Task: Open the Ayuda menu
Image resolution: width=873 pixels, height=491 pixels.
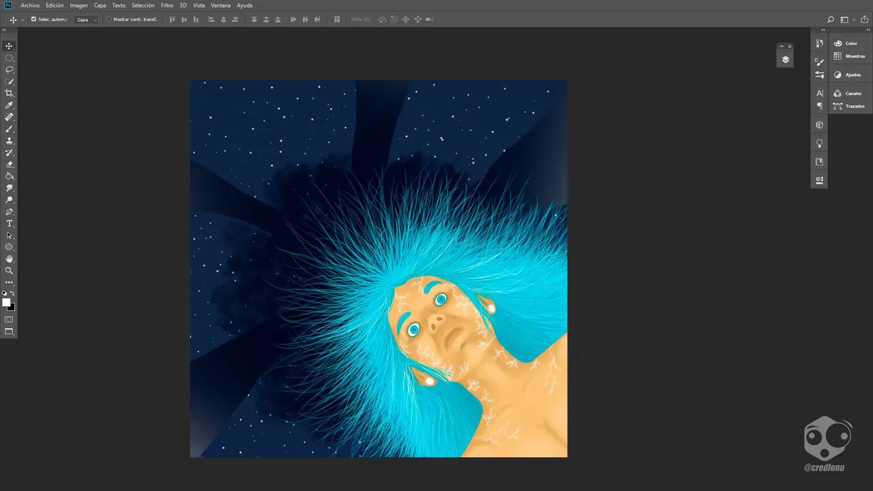Action: pos(244,5)
